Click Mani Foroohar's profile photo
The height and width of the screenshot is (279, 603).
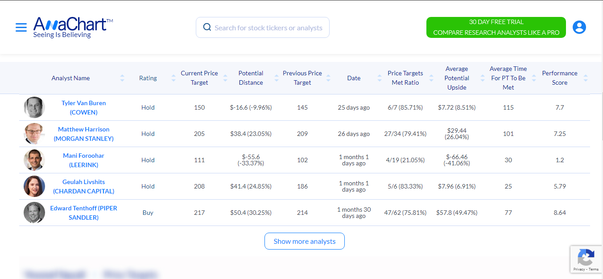34,160
